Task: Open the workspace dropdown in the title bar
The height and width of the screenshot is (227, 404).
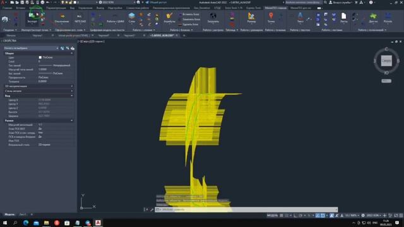Action: tap(117, 3)
